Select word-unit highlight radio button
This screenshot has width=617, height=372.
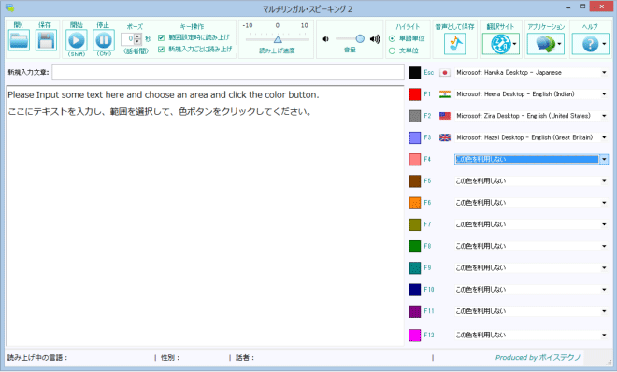[x=392, y=38]
